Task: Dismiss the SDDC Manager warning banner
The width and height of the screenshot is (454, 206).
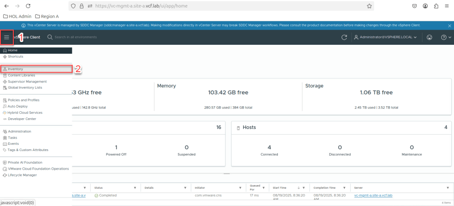Action: pos(449,26)
